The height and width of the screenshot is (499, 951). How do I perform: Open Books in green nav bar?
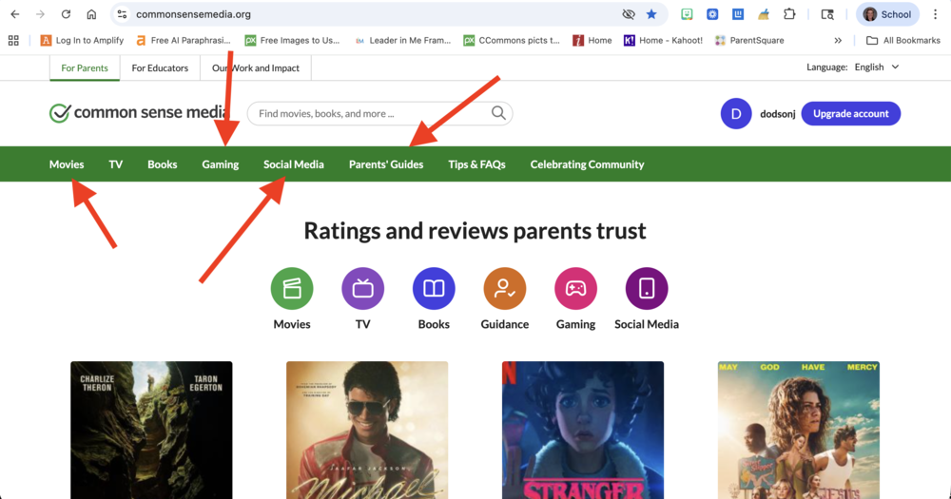pos(162,164)
